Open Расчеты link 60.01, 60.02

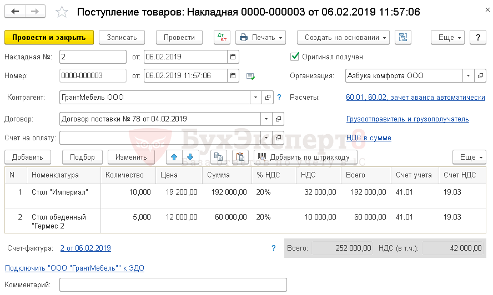coord(415,98)
